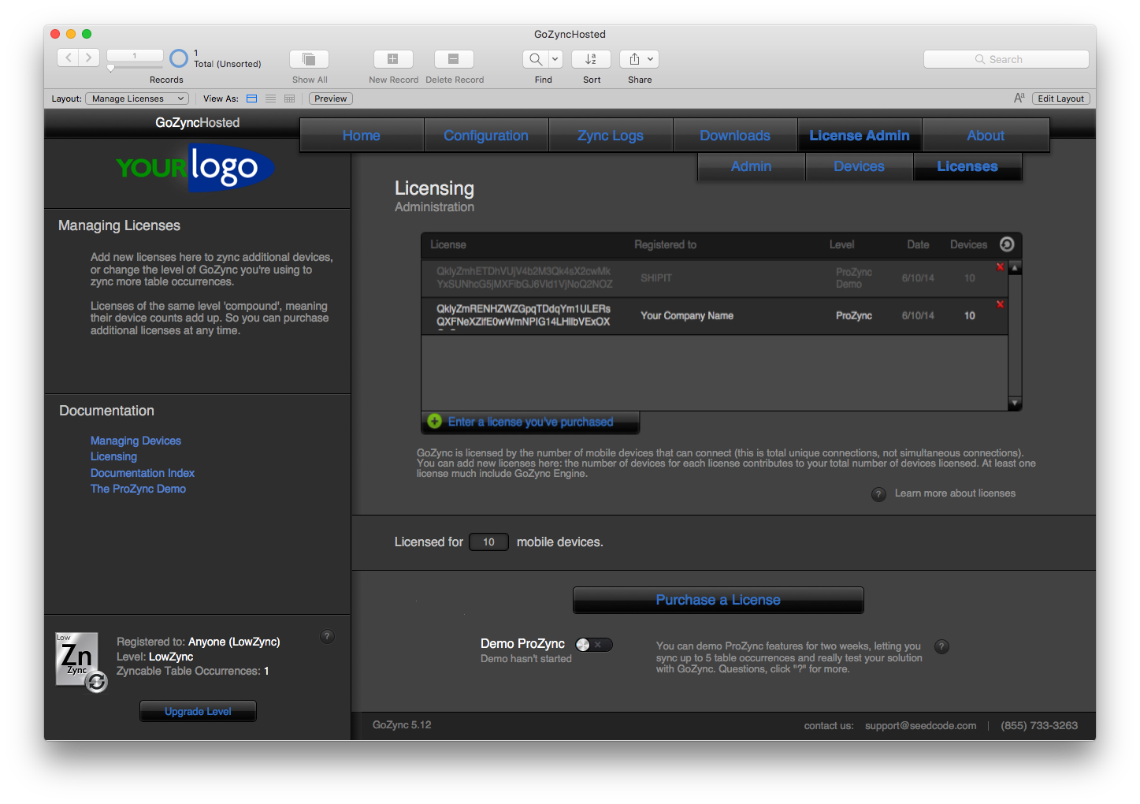Viewport: 1140px width, 804px height.
Task: Click the Edit Layout button
Action: tap(1060, 99)
